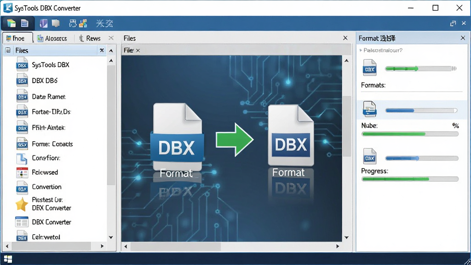Click the Windows Start button
The image size is (471, 265).
tap(8, 259)
